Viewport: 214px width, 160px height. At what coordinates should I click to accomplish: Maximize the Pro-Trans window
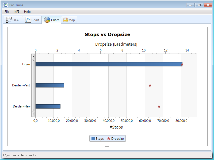pos(199,5)
